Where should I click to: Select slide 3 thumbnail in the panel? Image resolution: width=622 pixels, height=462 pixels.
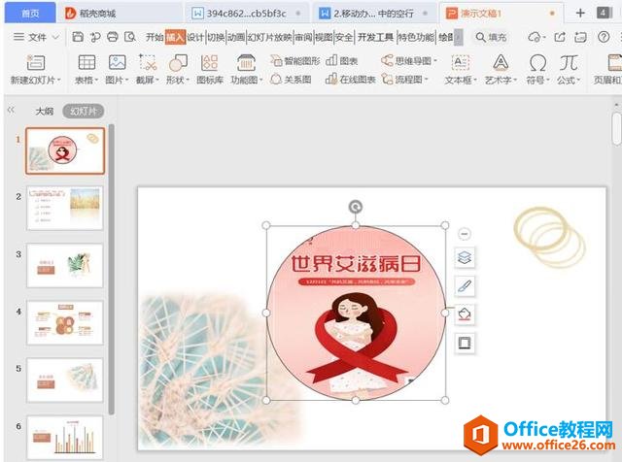(65, 265)
